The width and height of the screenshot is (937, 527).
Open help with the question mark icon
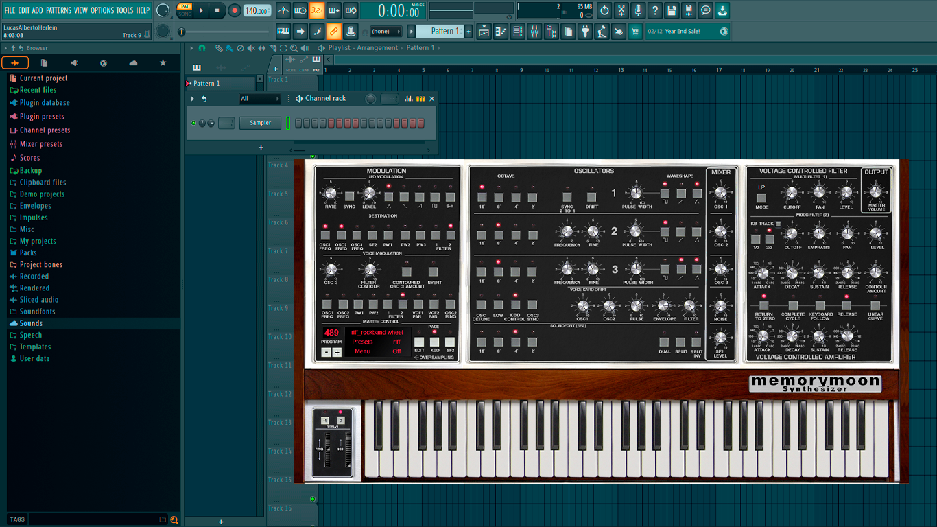(x=655, y=10)
